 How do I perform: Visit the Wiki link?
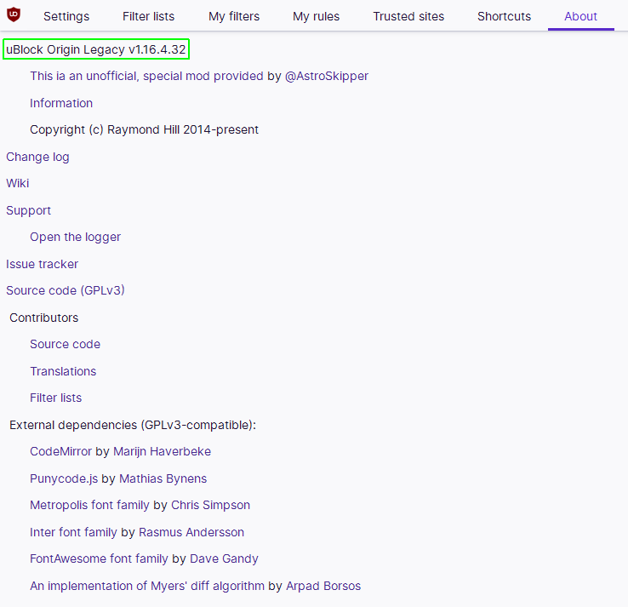pos(18,184)
